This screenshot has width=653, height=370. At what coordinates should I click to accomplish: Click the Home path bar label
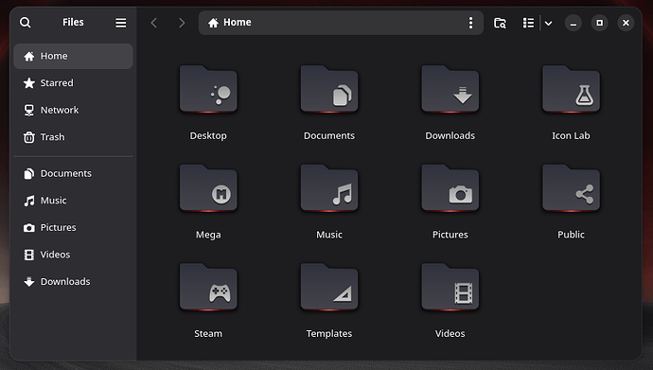(x=238, y=22)
